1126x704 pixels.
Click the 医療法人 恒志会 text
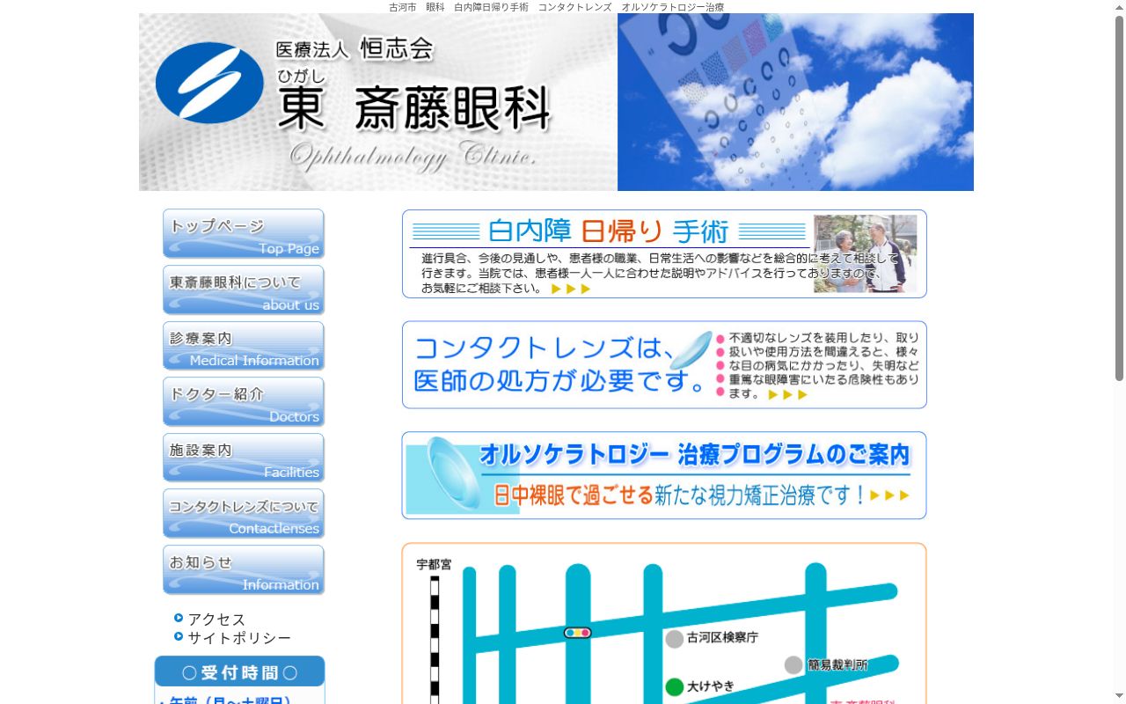(x=355, y=49)
